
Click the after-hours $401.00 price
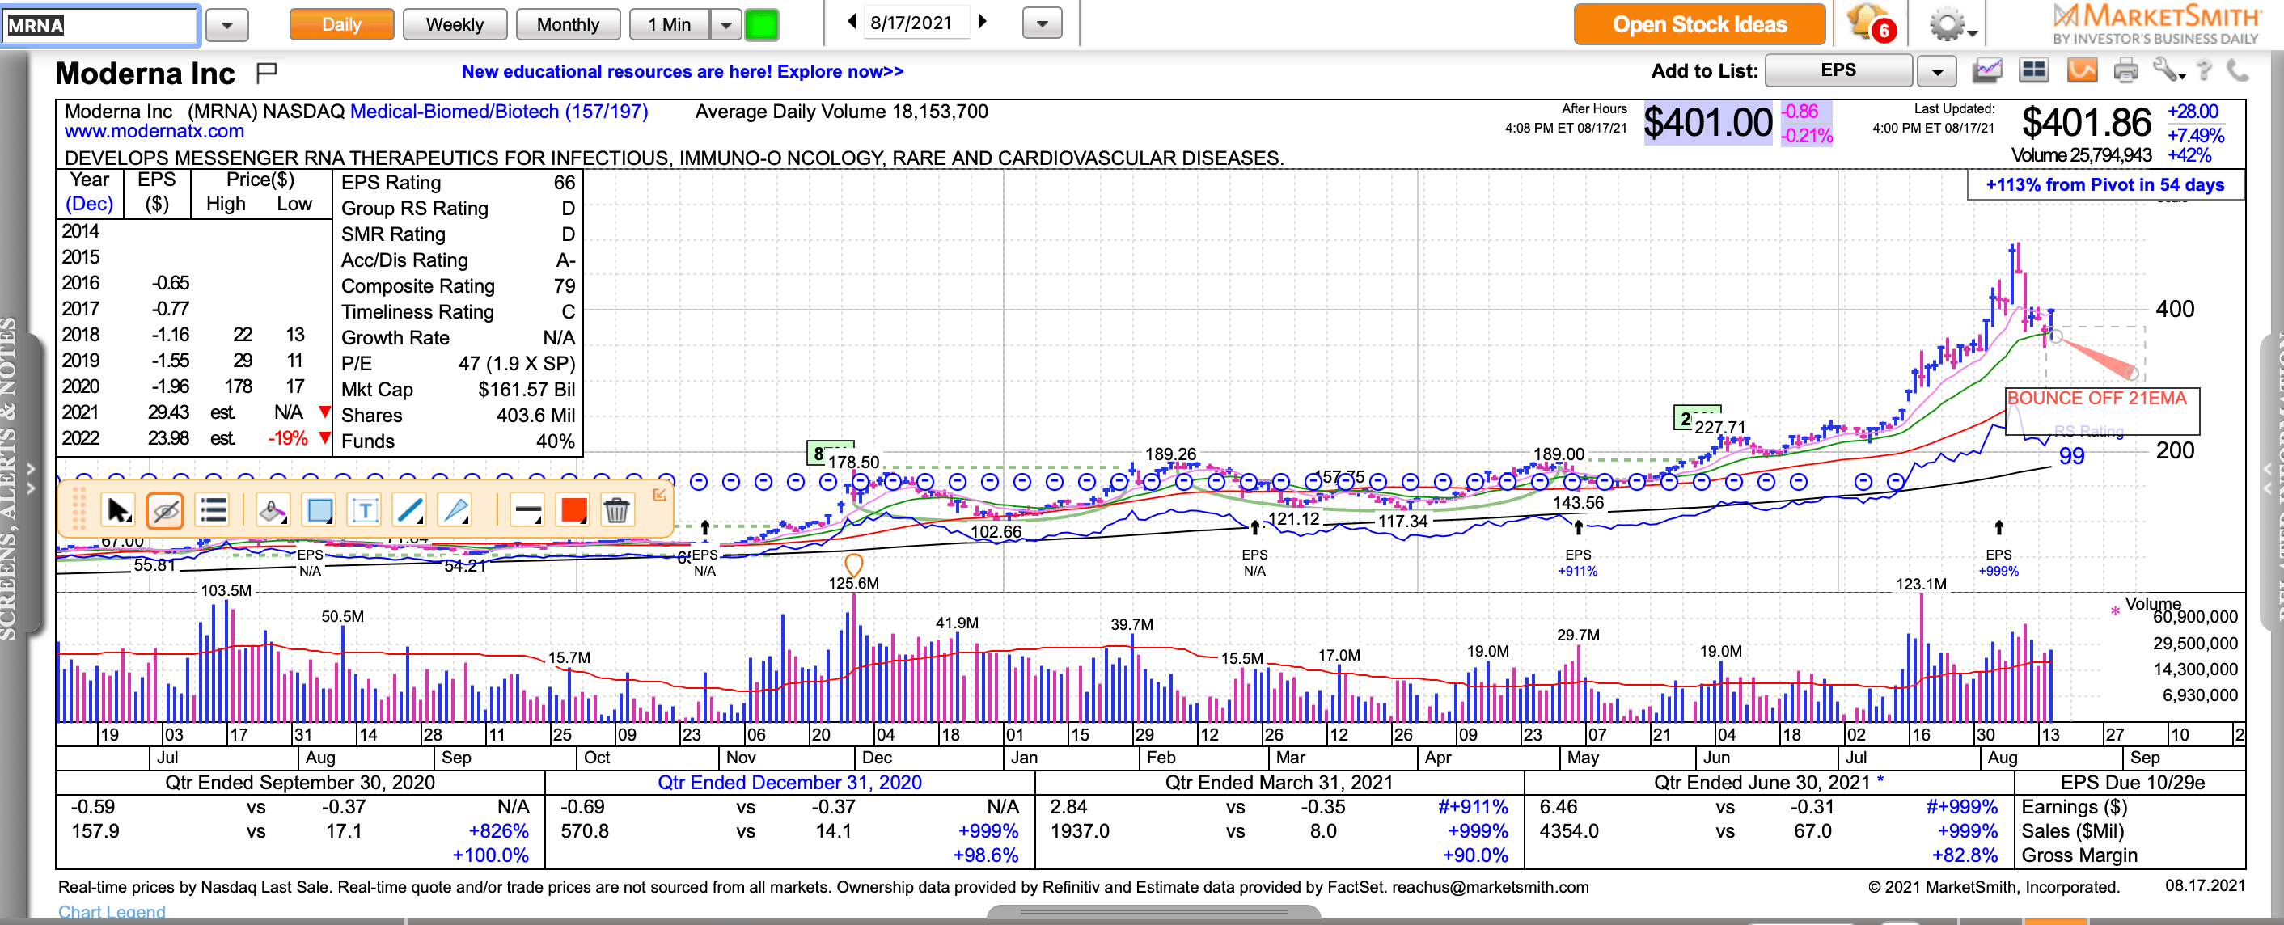click(x=1707, y=122)
